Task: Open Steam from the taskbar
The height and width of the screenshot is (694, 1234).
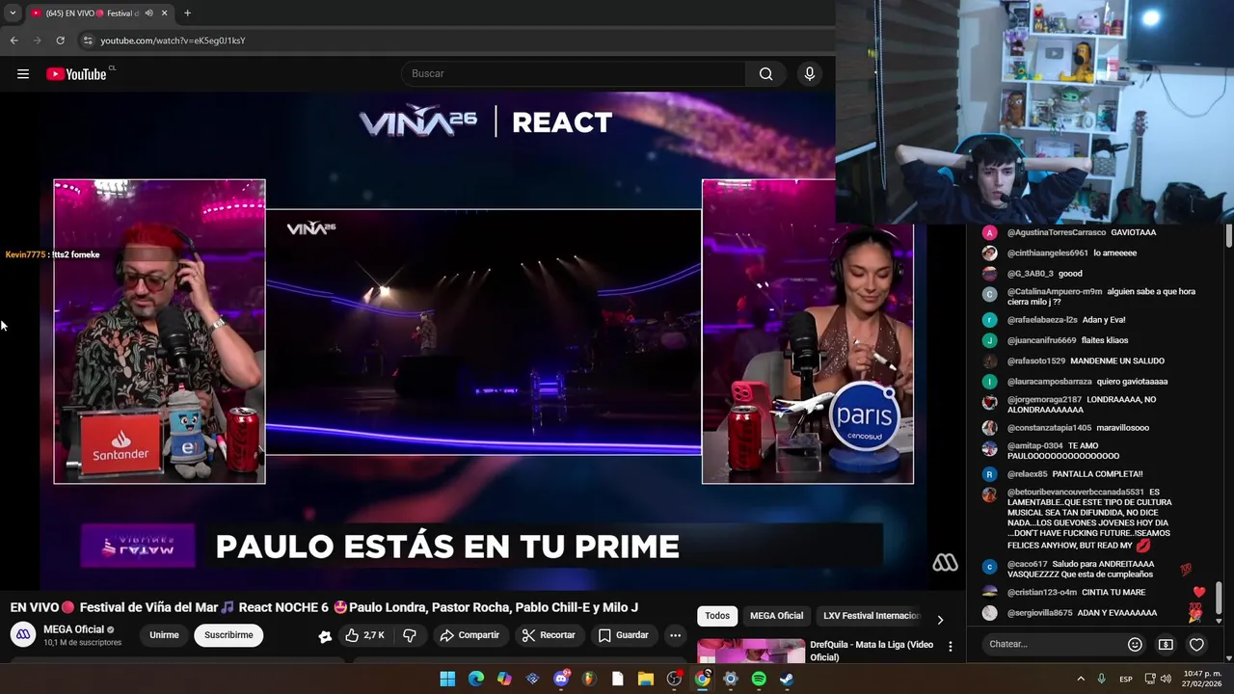Action: coord(787,679)
